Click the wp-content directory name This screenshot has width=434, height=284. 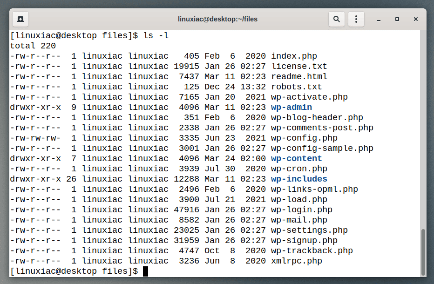click(x=297, y=159)
